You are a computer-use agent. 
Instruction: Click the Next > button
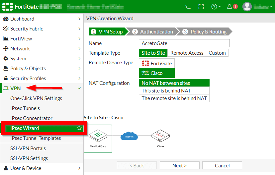tap(180, 165)
